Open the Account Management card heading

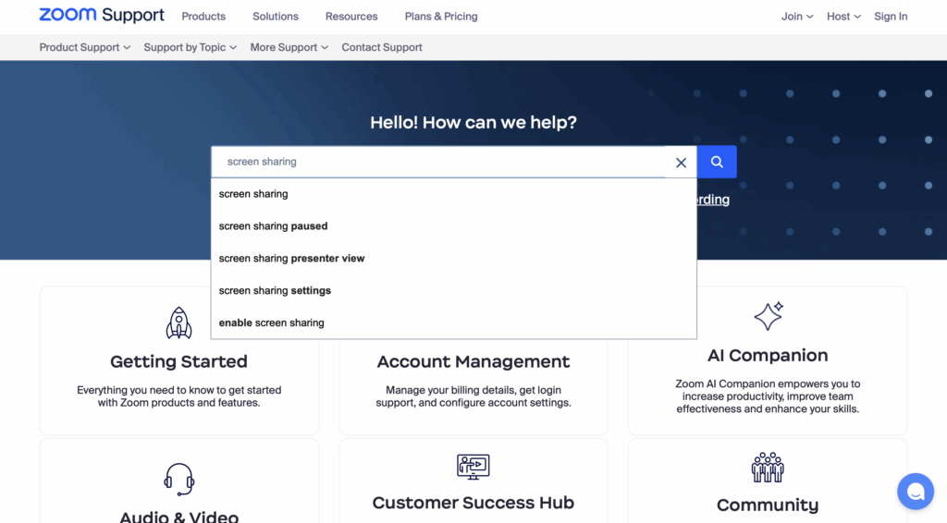tap(473, 361)
